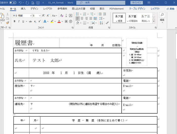Open the デザイン tab
The image size is (177, 134).
[x=34, y=9]
